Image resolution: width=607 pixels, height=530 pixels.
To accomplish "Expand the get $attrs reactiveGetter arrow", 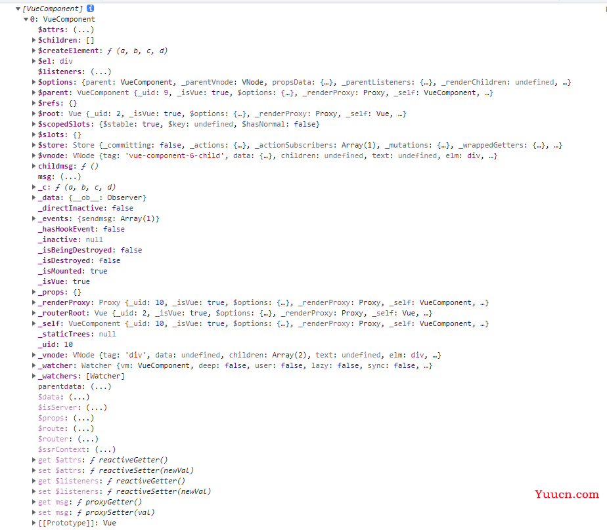I will pyautogui.click(x=34, y=460).
